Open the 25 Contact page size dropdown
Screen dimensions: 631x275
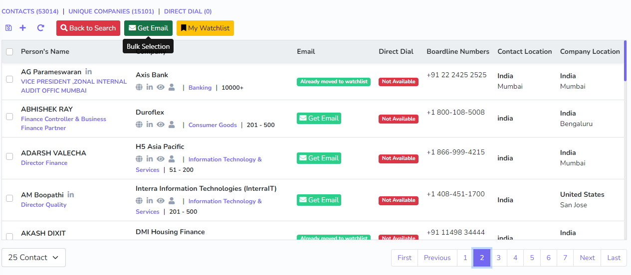click(33, 258)
